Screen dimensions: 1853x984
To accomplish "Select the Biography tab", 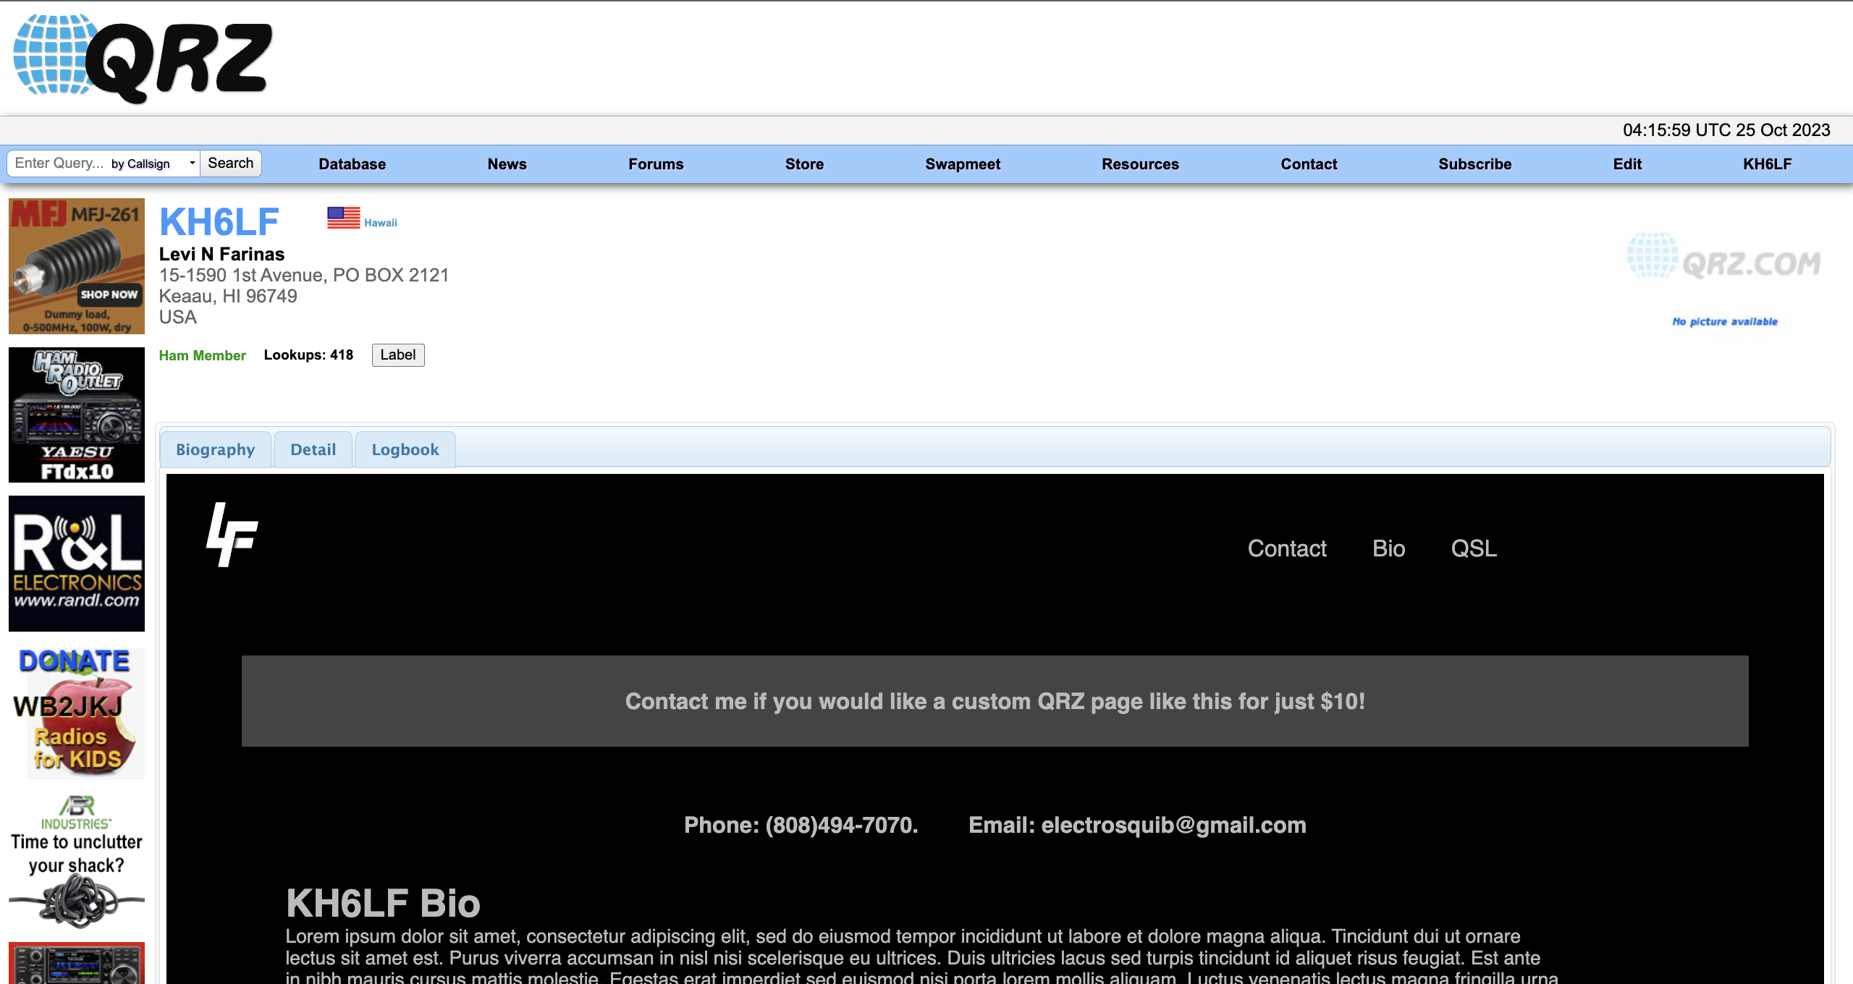I will pyautogui.click(x=214, y=449).
